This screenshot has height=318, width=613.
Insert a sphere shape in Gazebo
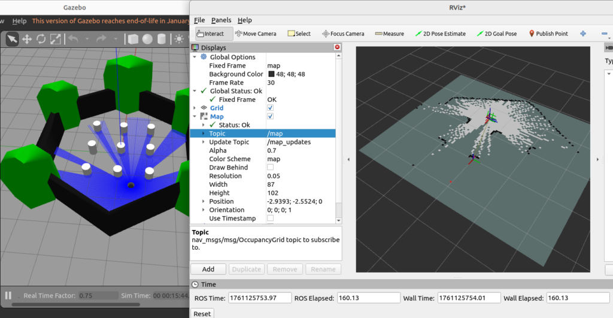tap(147, 39)
